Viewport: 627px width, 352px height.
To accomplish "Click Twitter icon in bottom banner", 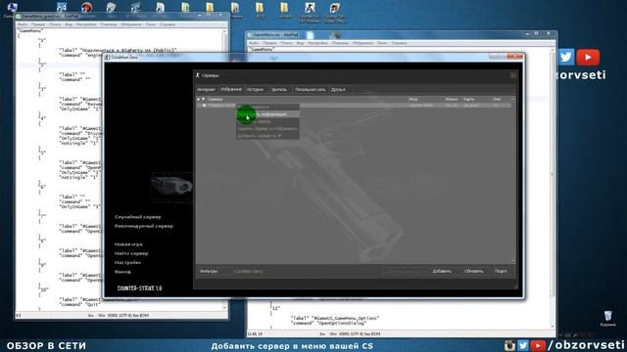I will 523,345.
